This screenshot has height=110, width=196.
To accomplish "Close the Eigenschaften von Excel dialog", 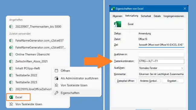I will click(x=185, y=9).
